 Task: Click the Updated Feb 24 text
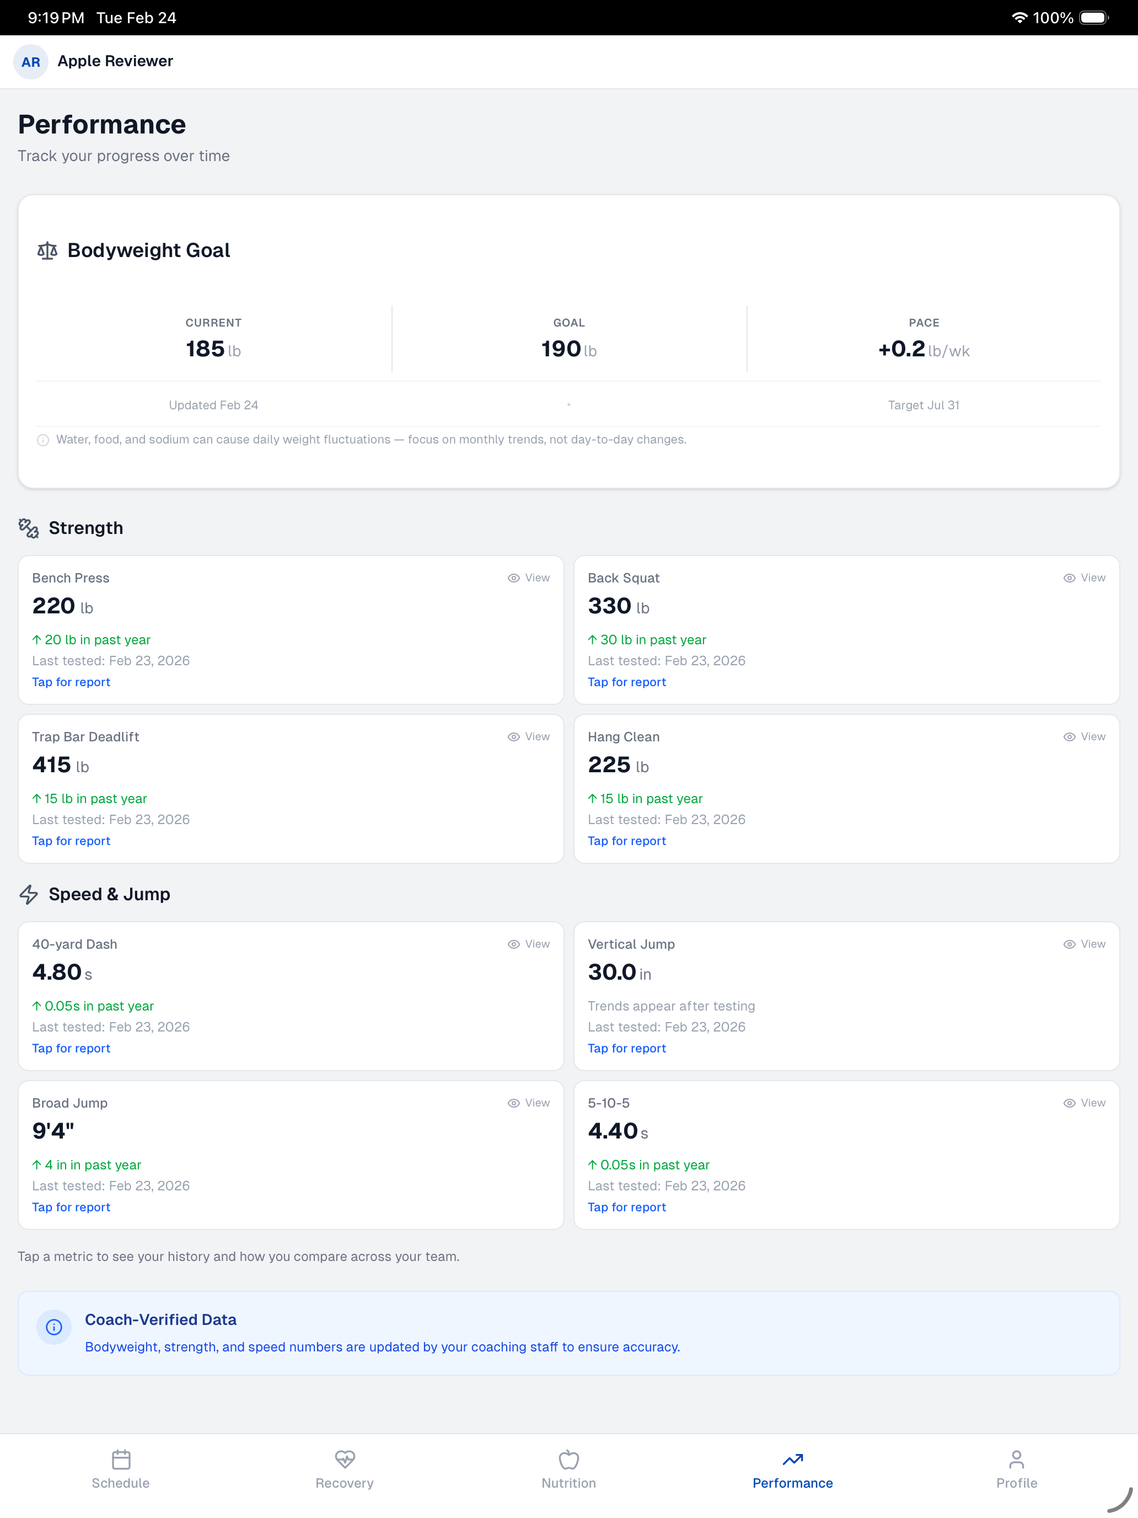(x=213, y=405)
